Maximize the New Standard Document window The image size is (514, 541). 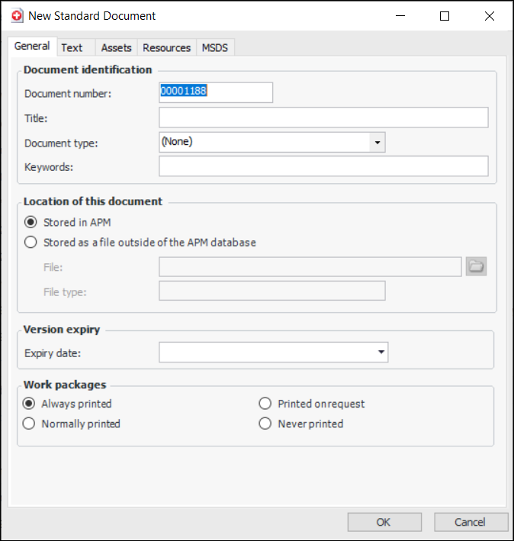pyautogui.click(x=445, y=16)
